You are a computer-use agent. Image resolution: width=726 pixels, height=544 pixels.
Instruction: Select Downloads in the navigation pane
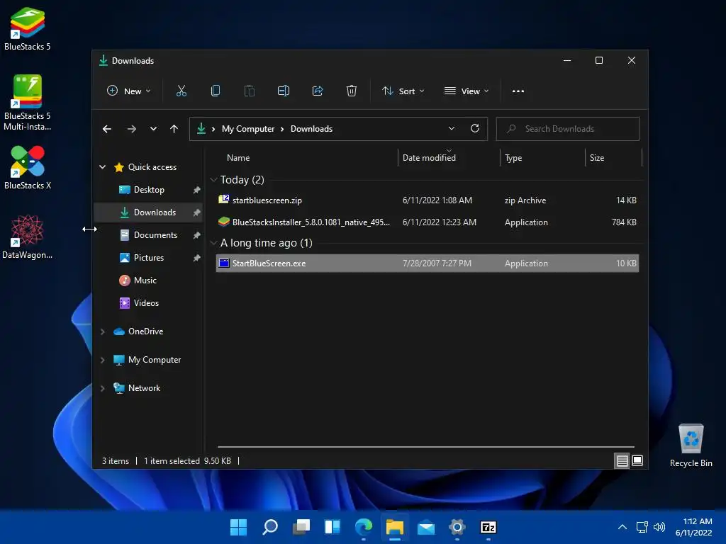(x=149, y=212)
